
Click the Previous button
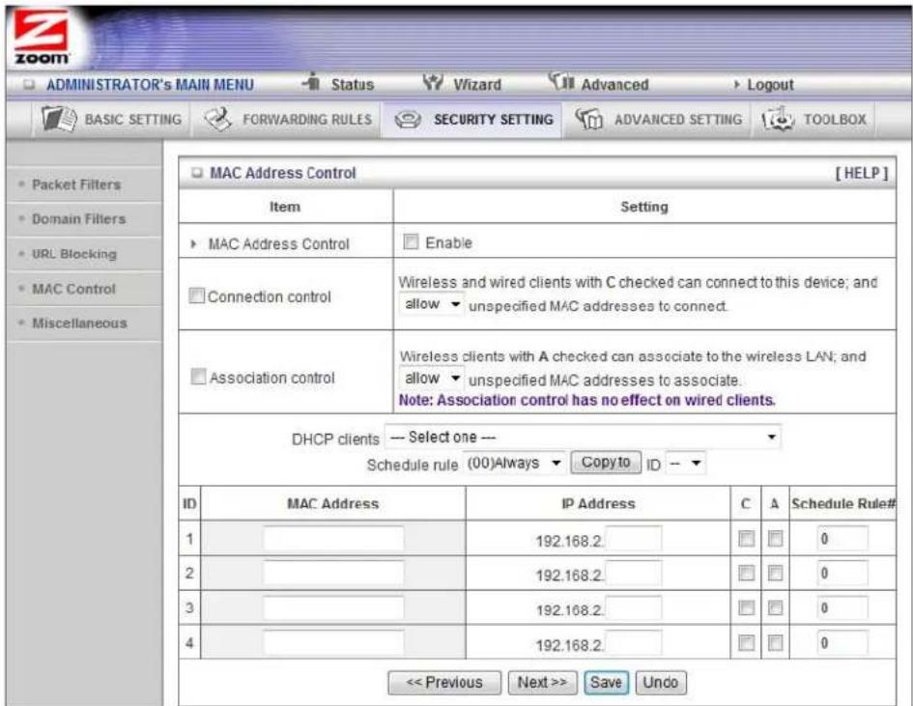click(444, 682)
